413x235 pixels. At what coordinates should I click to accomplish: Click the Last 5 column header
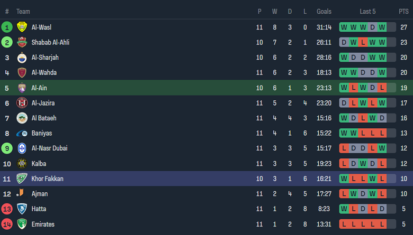367,11
